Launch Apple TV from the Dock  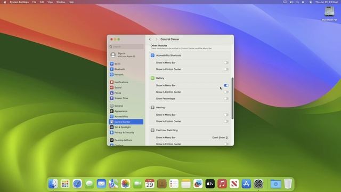[x=210, y=183]
